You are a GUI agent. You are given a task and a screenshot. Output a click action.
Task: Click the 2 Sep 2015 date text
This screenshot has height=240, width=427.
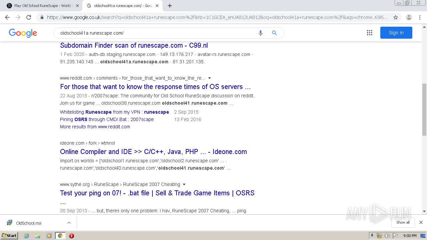[x=186, y=112]
